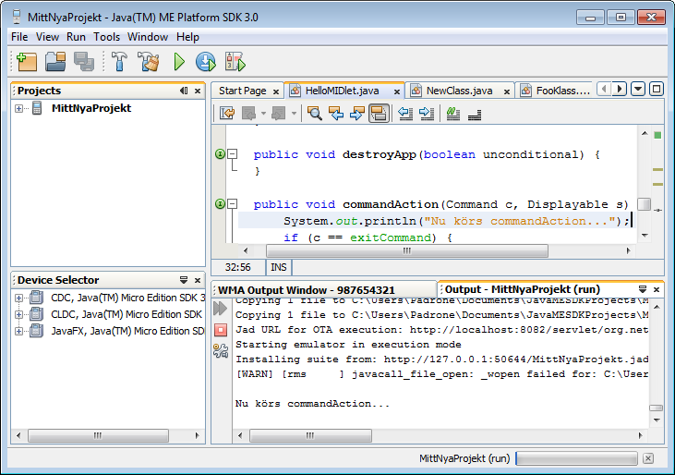Close the Projects panel
This screenshot has width=675, height=475.
[x=198, y=91]
